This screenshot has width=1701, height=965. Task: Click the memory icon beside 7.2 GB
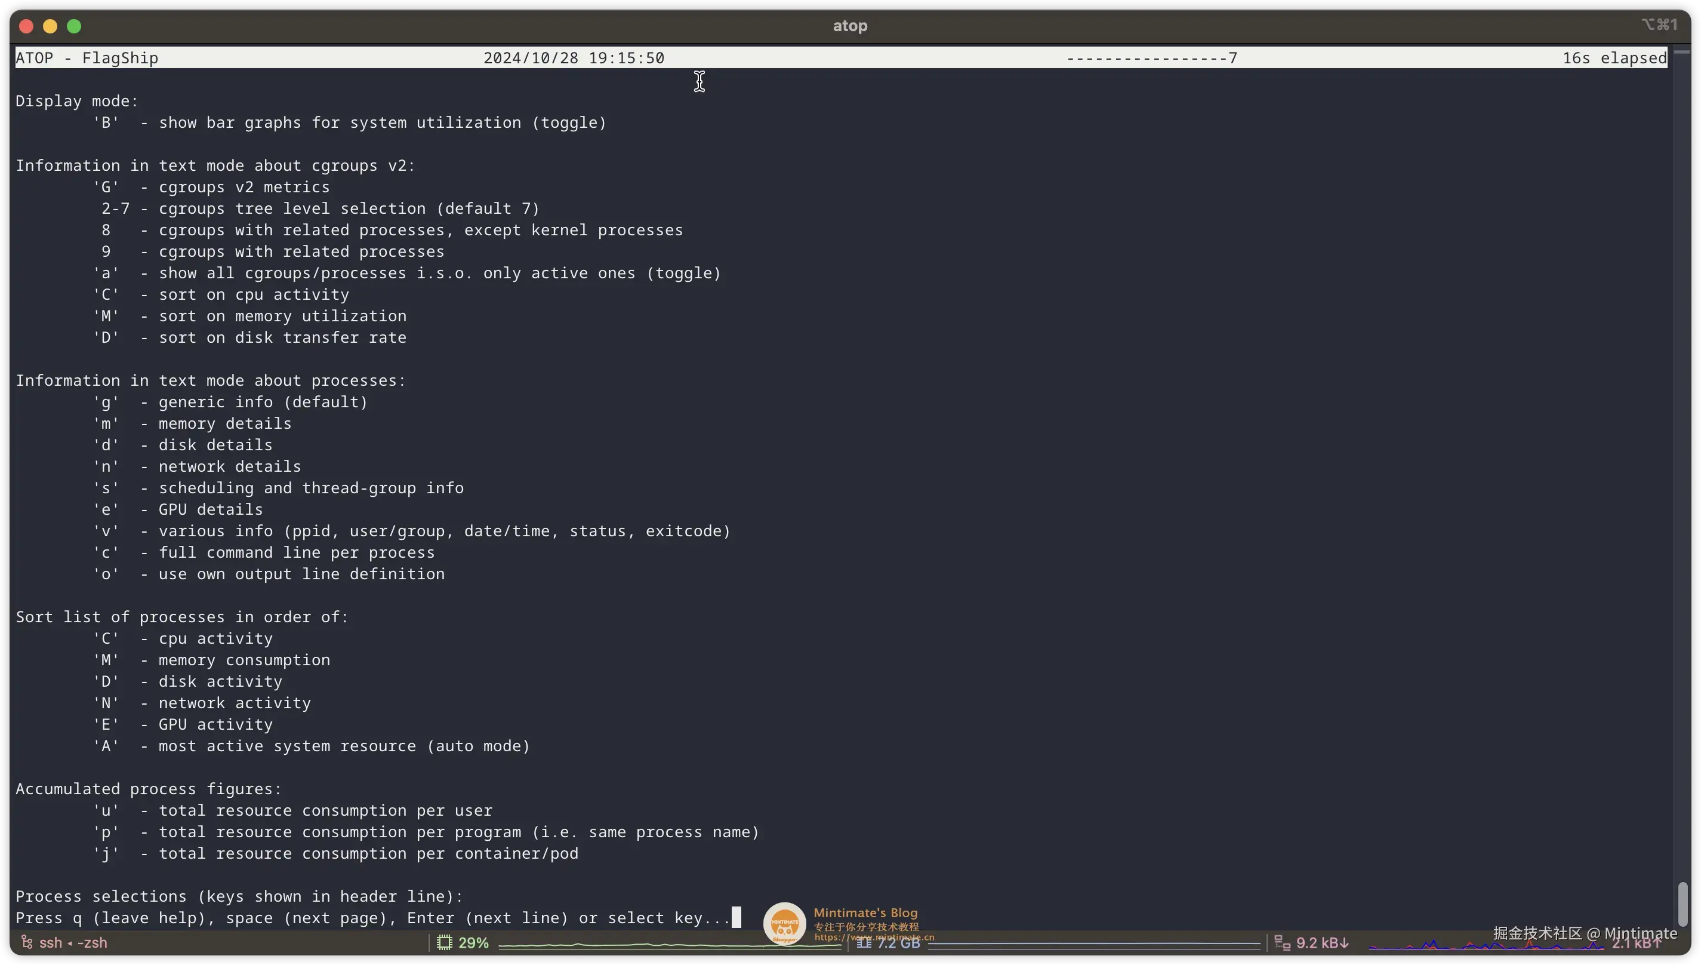tap(864, 943)
